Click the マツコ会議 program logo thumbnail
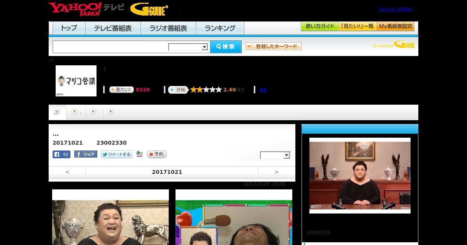Screen dimensions: 467x245 76,81
